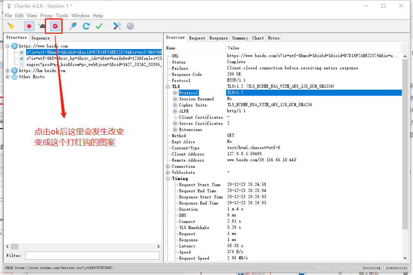This screenshot has width=413, height=275.
Task: Click the Recording status bar button
Action: 371,268
